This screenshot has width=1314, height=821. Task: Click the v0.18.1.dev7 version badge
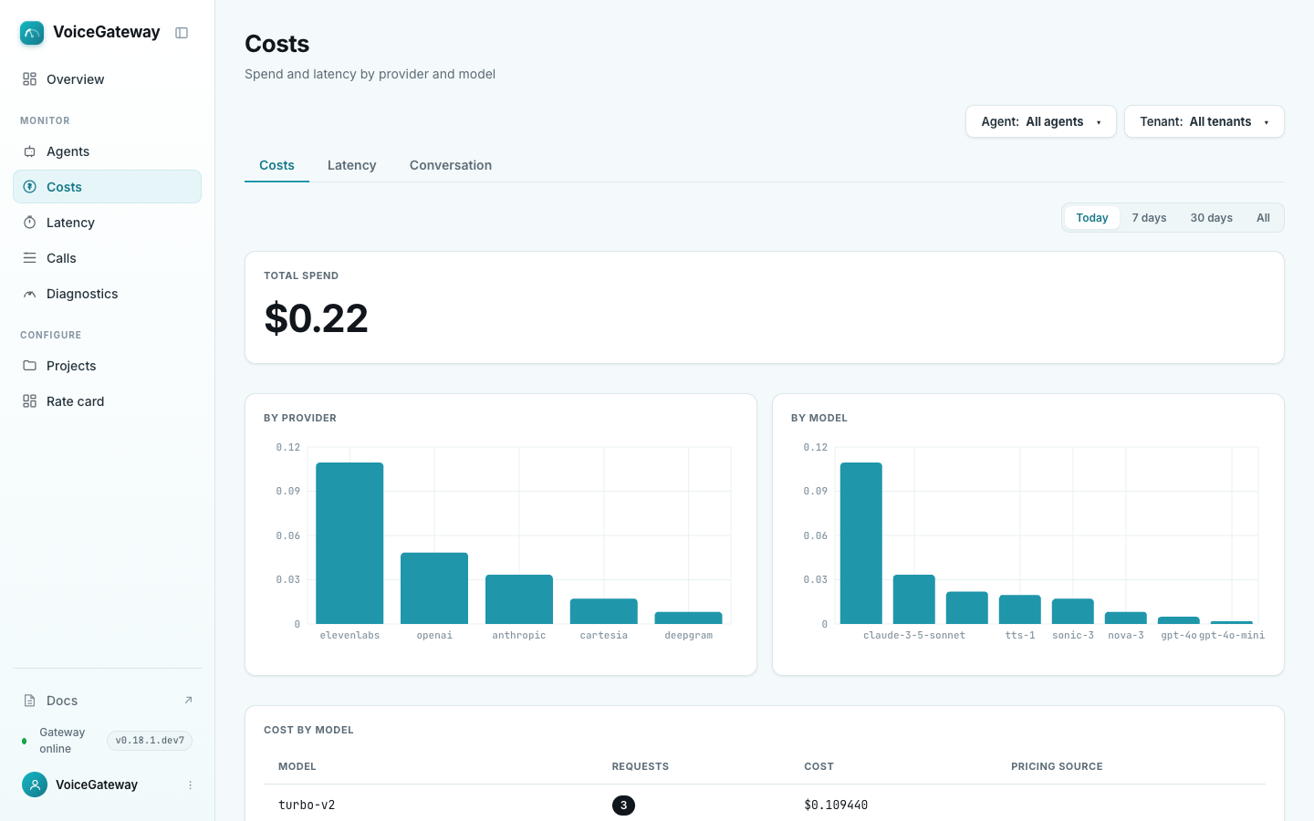[150, 741]
